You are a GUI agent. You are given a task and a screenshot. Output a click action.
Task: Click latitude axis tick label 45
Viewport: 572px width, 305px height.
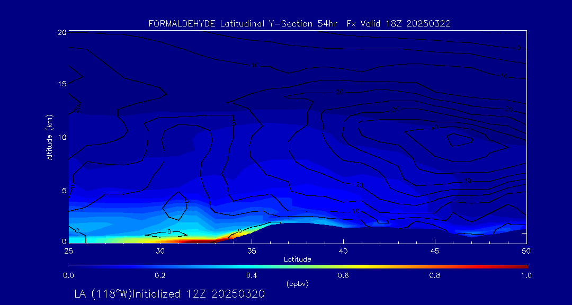tap(435, 251)
